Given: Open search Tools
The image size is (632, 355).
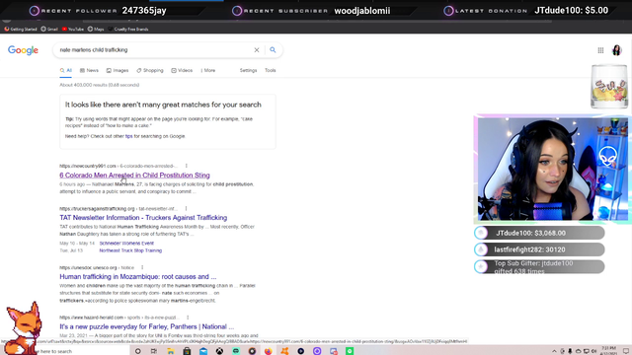Looking at the screenshot, I should pos(270,70).
